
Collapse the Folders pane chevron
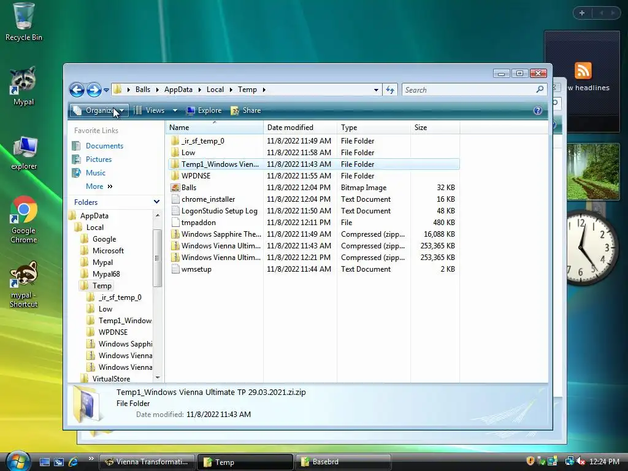(156, 202)
